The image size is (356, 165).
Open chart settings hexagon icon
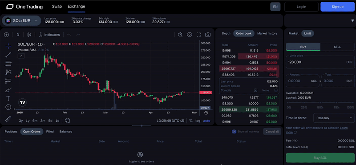tap(190, 35)
